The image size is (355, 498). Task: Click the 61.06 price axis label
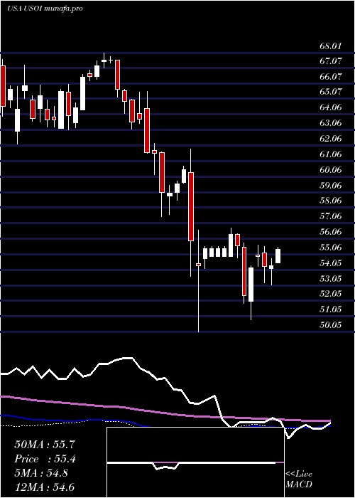tap(331, 154)
